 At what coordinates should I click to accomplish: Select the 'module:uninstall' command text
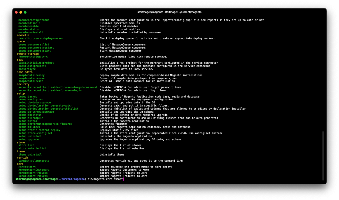pos(31,33)
